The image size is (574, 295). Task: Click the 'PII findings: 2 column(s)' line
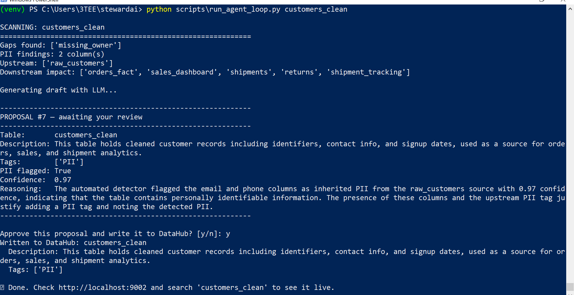(x=52, y=54)
